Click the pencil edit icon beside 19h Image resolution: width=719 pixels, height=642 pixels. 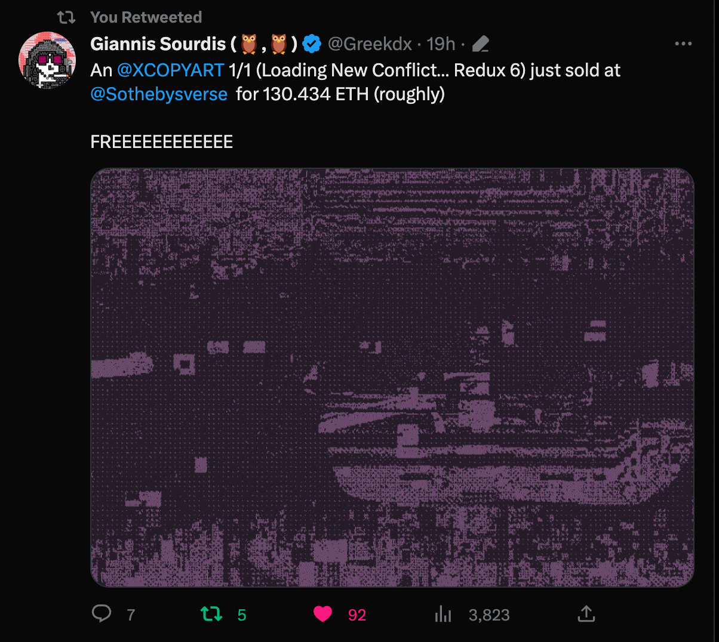pos(480,44)
